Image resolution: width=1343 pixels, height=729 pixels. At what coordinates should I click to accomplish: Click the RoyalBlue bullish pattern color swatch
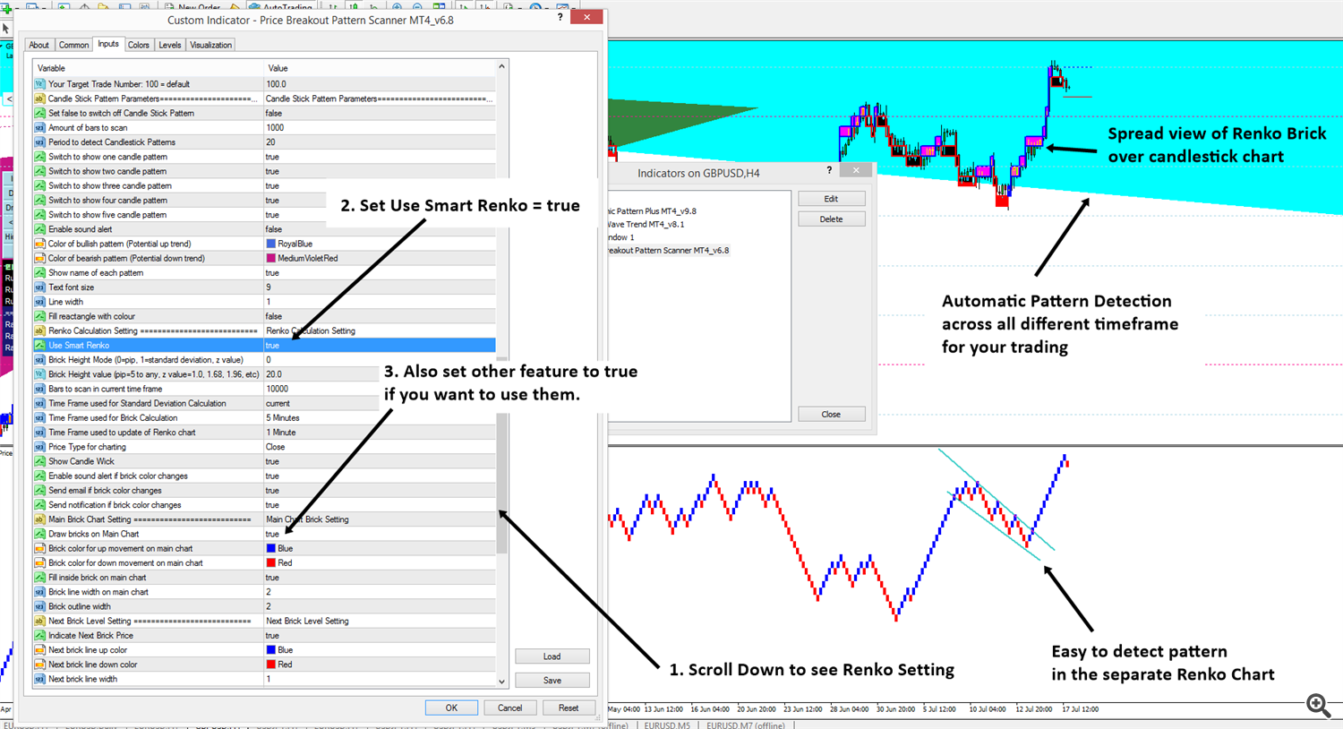[271, 244]
